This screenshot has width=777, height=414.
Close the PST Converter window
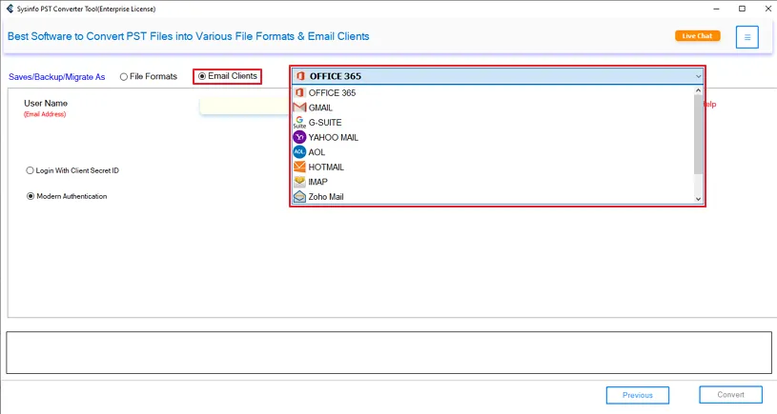pyautogui.click(x=767, y=9)
